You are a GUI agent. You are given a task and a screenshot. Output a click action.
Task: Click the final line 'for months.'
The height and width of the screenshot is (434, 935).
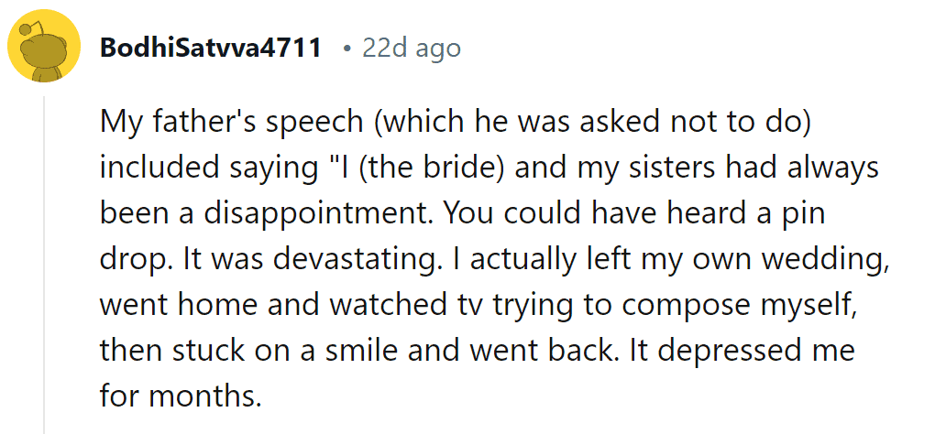(181, 396)
